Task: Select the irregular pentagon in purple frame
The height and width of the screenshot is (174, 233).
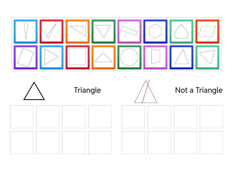Action: [x=26, y=57]
